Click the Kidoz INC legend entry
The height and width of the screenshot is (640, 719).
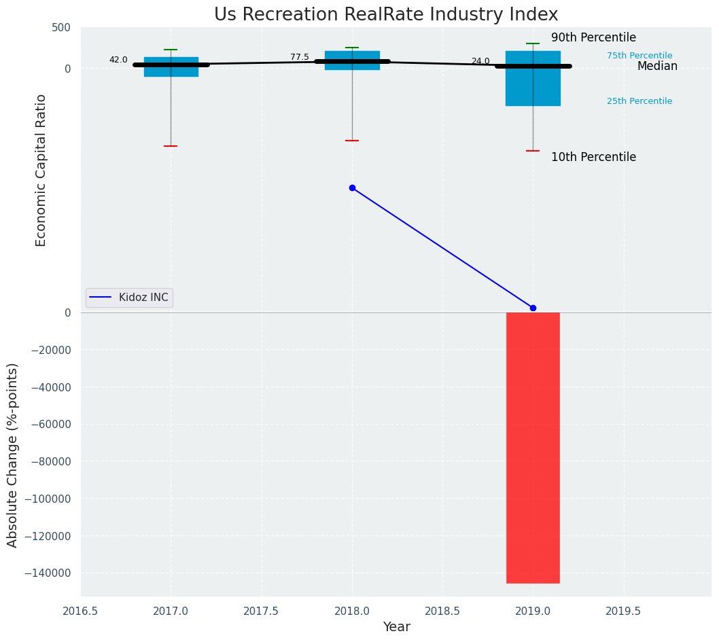pyautogui.click(x=129, y=298)
